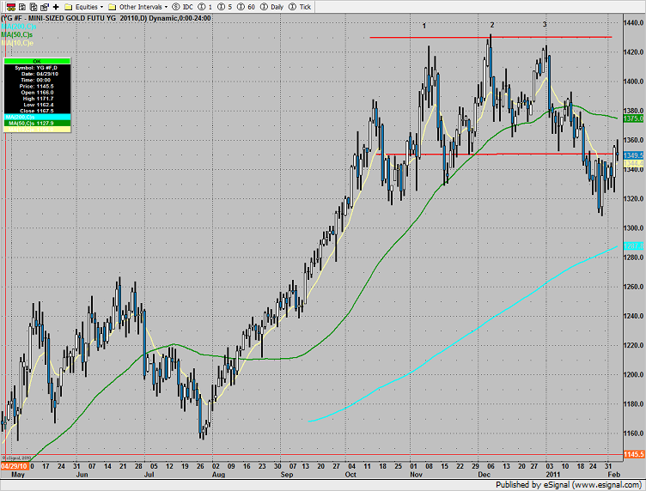Image resolution: width=646 pixels, height=491 pixels.
Task: Click the High 1171.7 row
Action: [x=37, y=99]
